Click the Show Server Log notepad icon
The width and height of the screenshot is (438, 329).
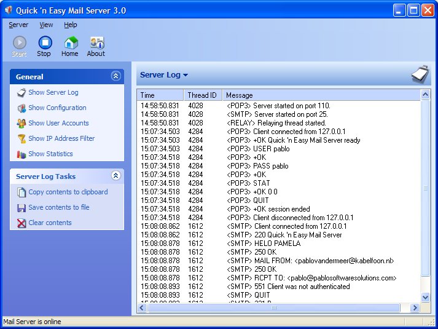[x=22, y=92]
